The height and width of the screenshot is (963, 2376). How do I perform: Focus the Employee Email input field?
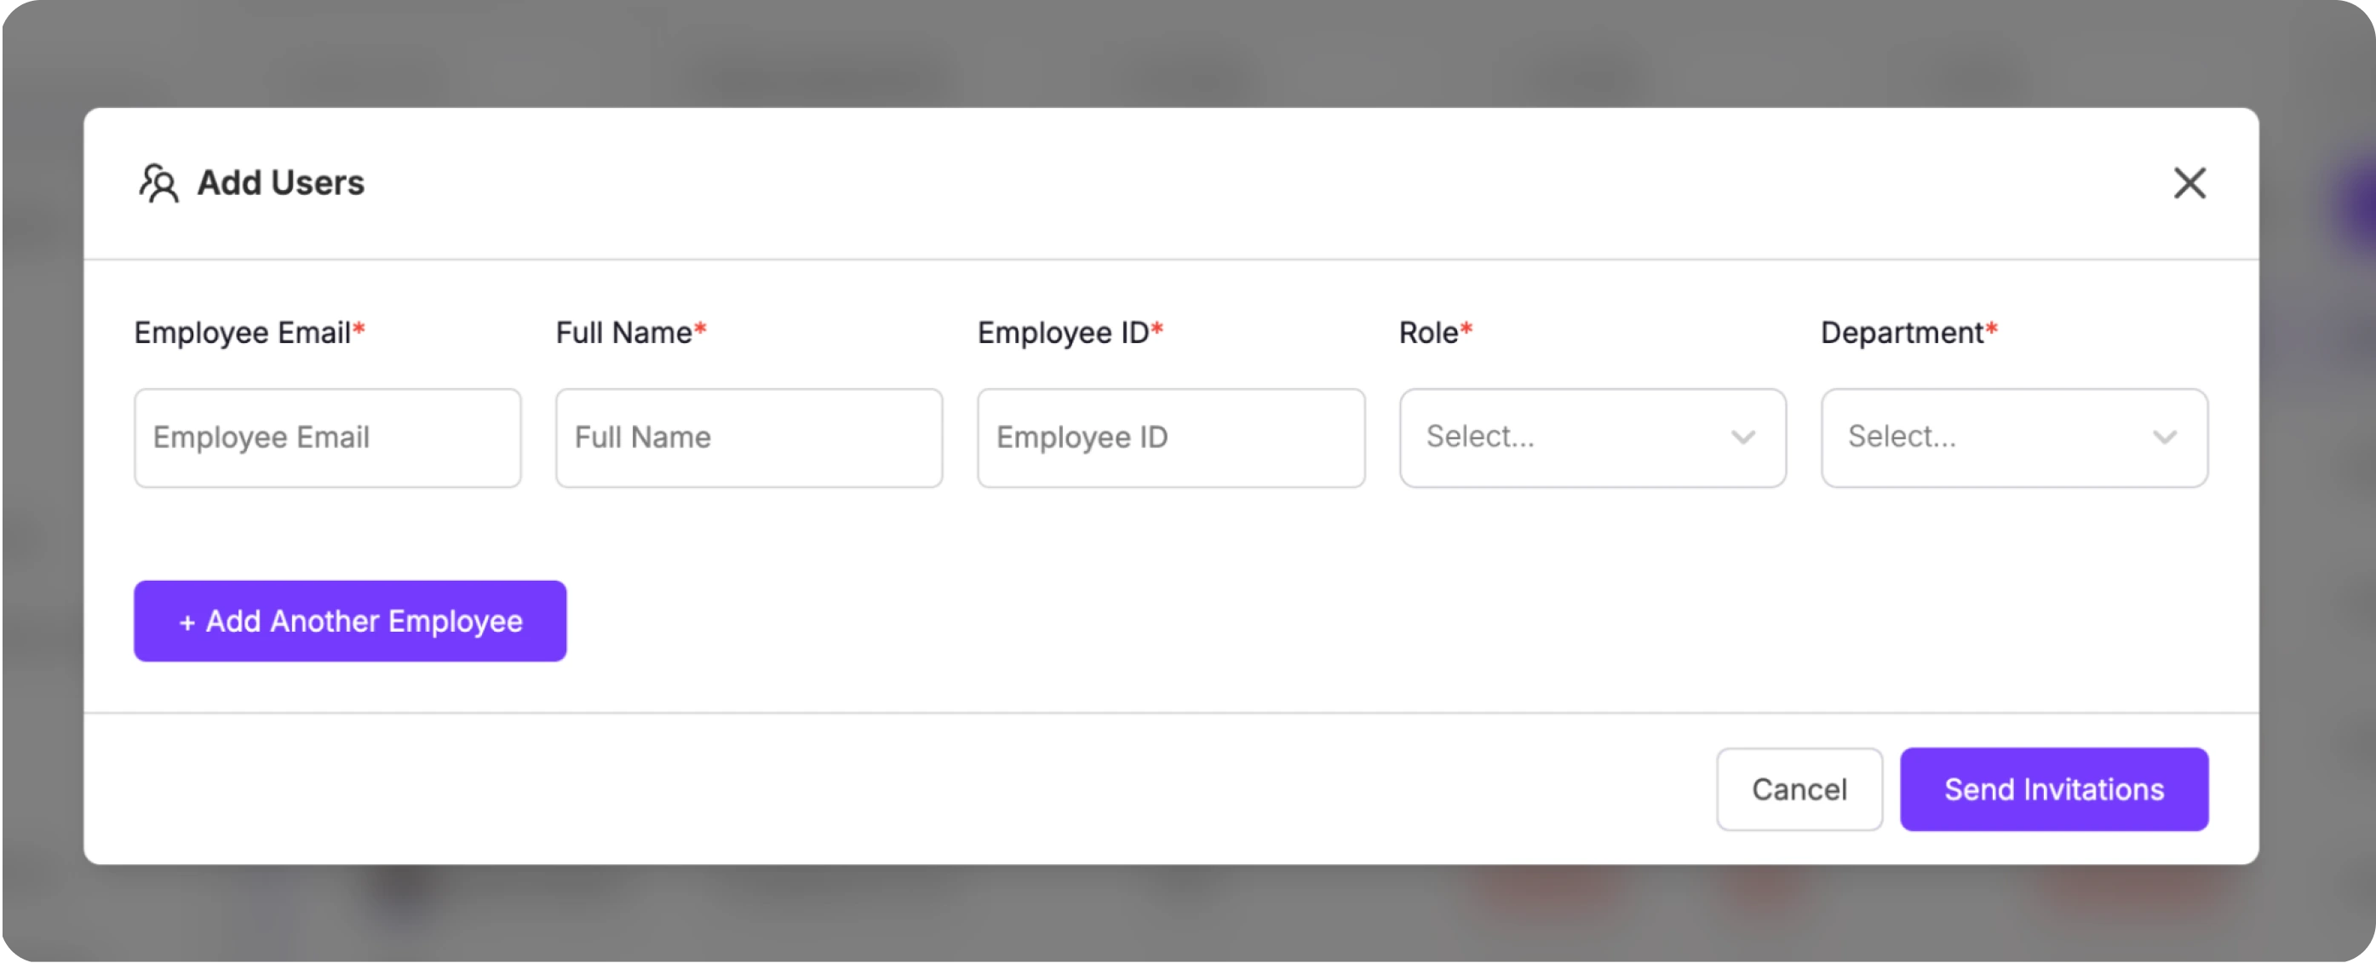point(327,438)
